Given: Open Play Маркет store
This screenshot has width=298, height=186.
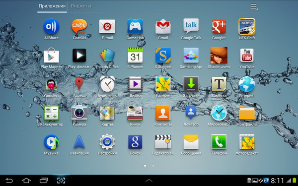Looking at the screenshot, I should (51, 56).
